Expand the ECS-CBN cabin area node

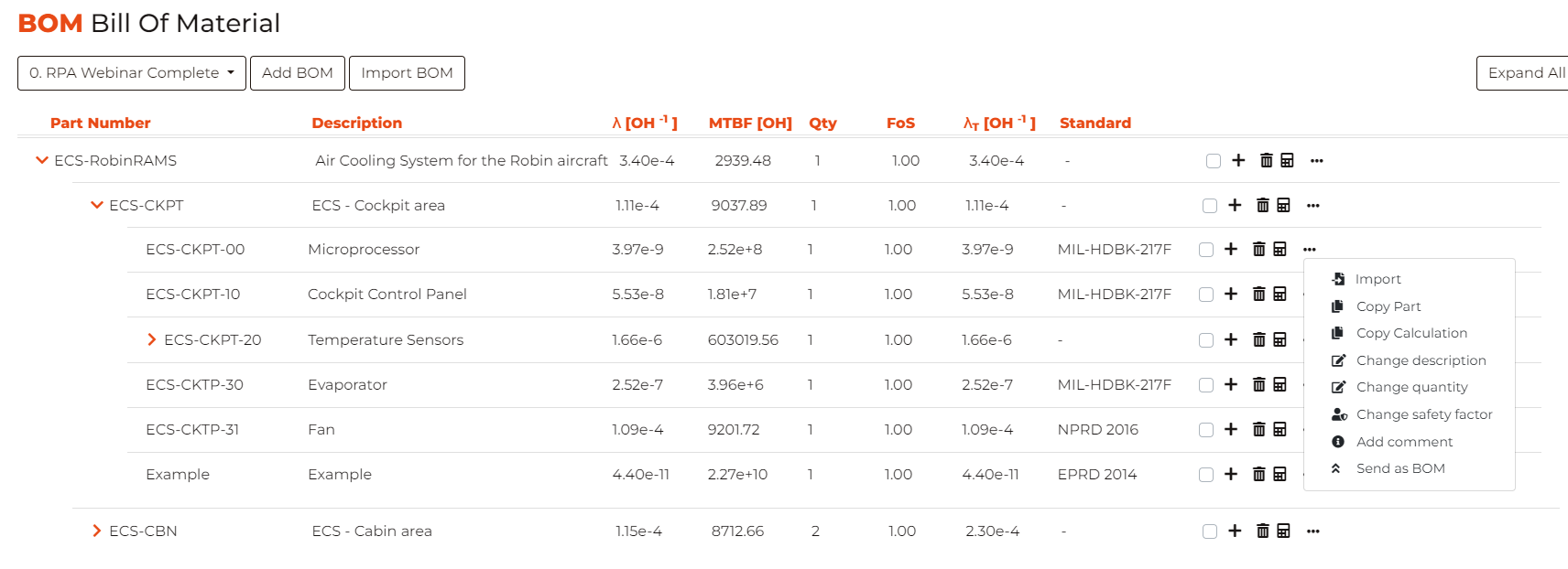(96, 531)
